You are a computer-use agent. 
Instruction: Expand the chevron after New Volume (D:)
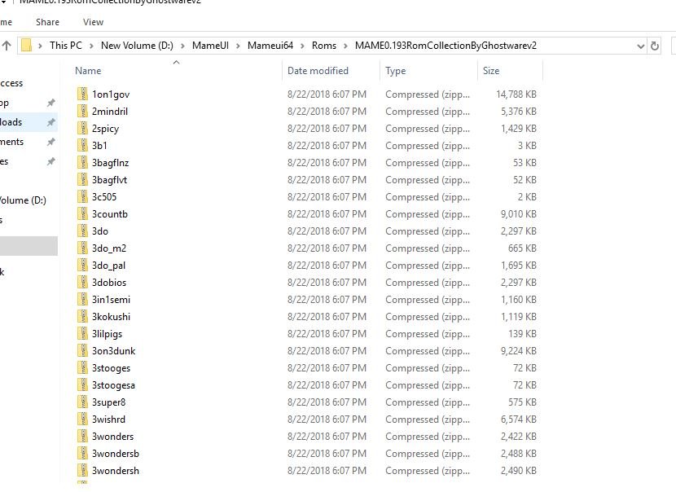pos(182,46)
